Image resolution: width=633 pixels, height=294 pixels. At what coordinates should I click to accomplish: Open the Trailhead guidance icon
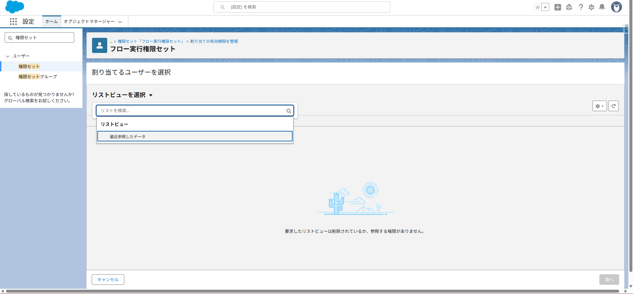[x=569, y=7]
